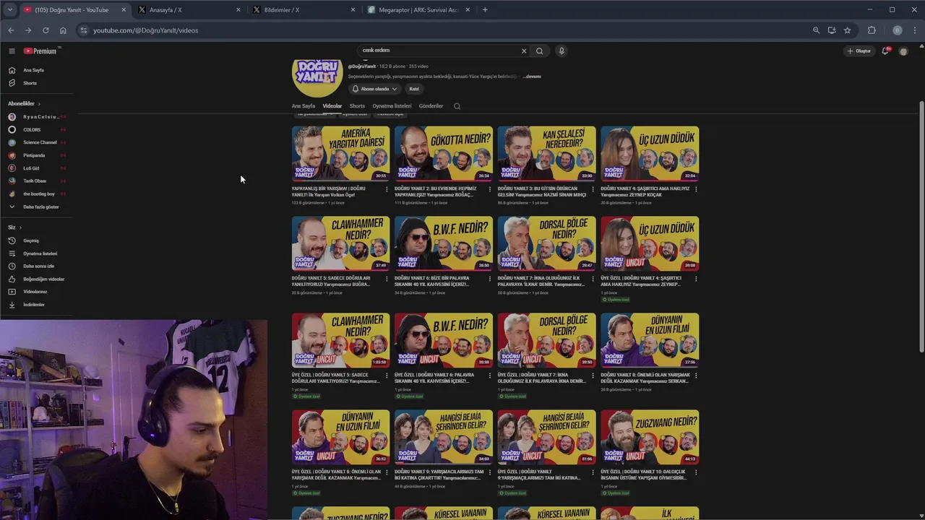Open the notifications bell
Image resolution: width=925 pixels, height=520 pixels.
point(885,51)
